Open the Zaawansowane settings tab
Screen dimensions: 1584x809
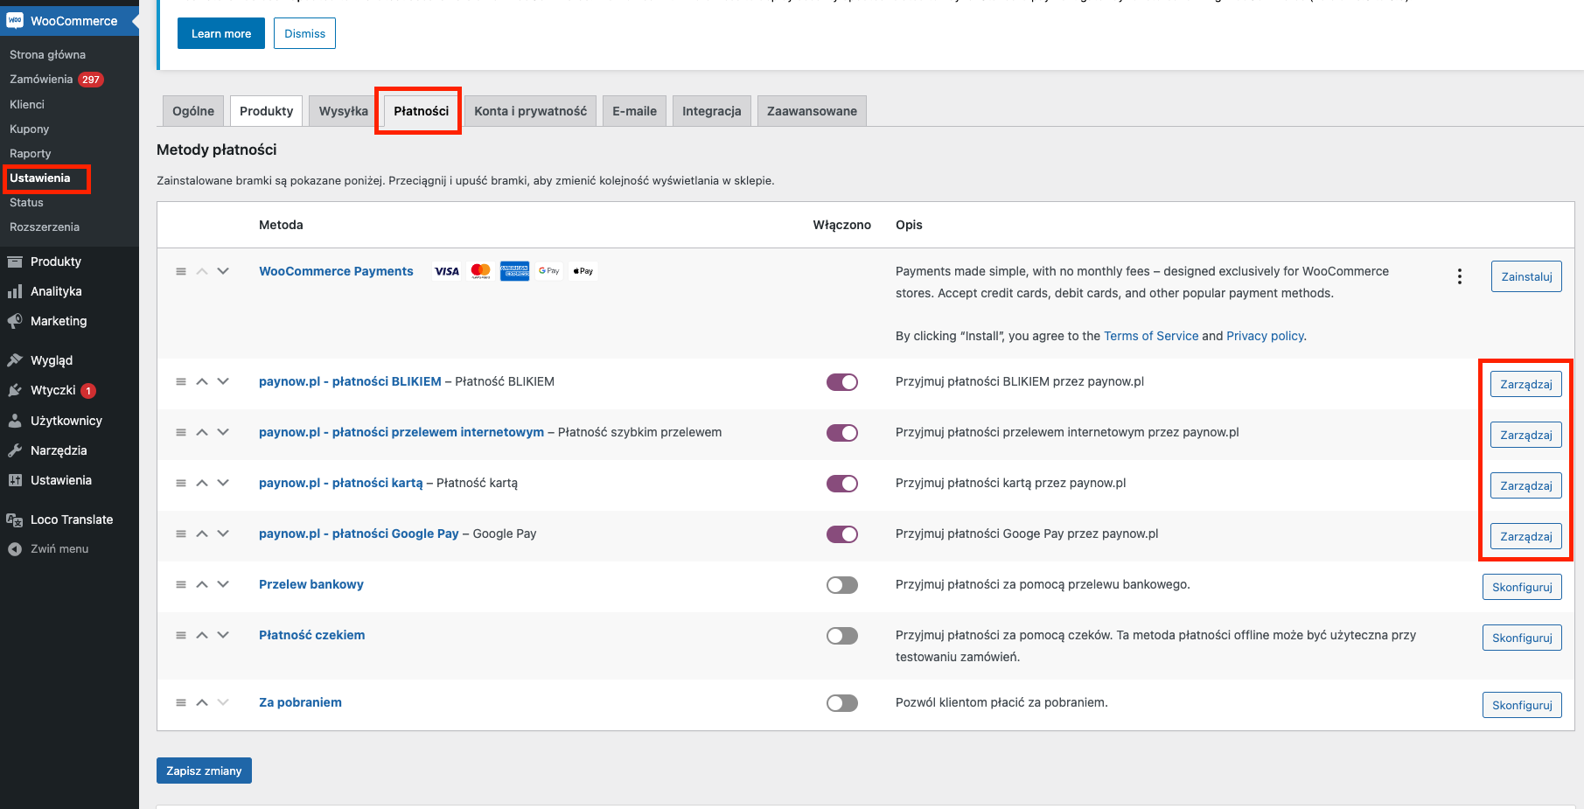tap(813, 111)
